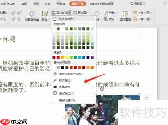Viewport: 168px width, 125px height.
Task: Click the decrease contrast icon
Action: point(19,13)
